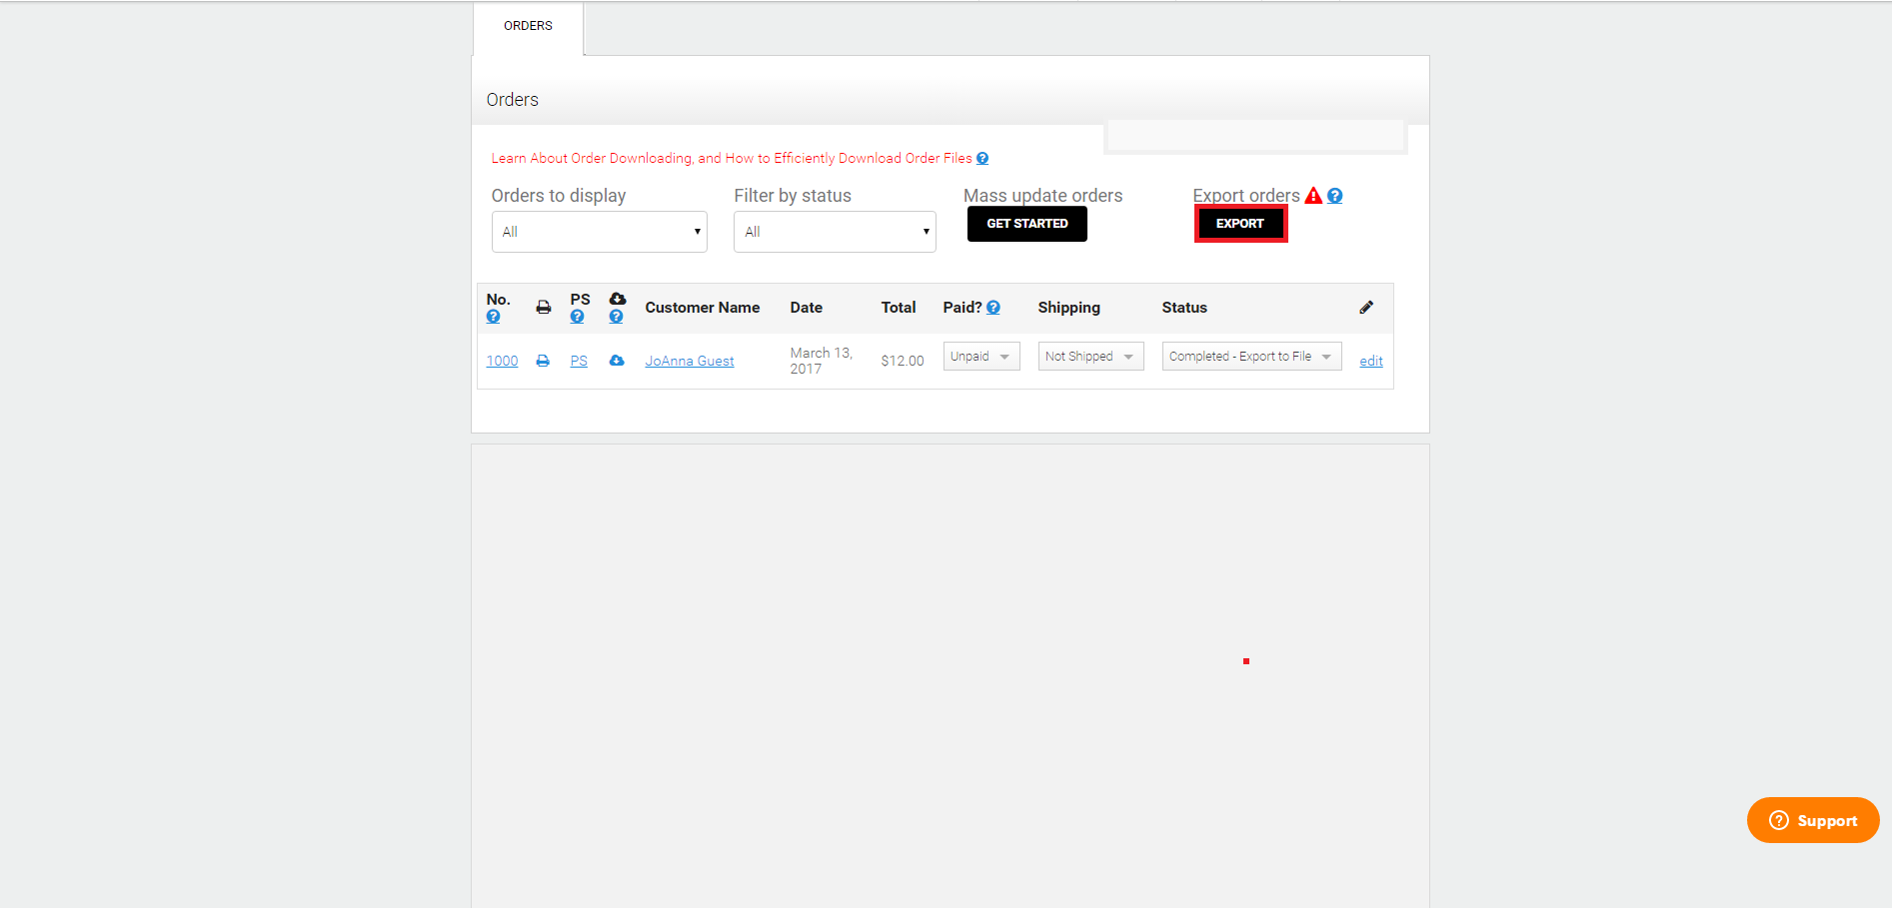Click the pencil edit icon in header
Screen dimensions: 1892x908
tap(1366, 308)
